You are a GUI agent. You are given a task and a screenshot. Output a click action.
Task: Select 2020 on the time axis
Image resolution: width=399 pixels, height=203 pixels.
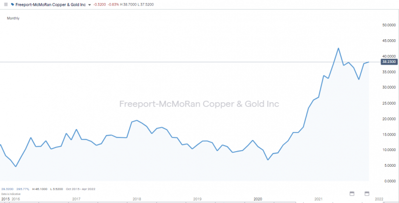[x=258, y=199]
